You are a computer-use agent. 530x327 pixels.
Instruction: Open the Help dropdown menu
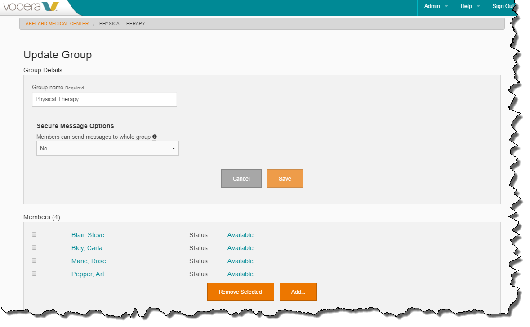[470, 6]
